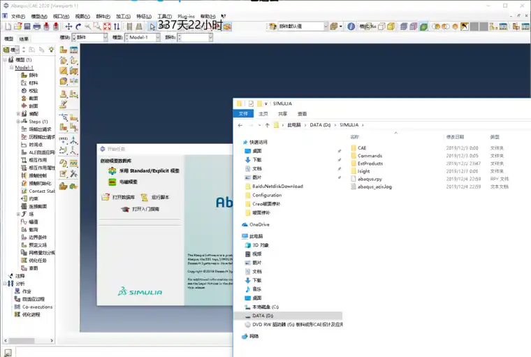Click the Print icon in Abaqus toolbar

point(37,27)
